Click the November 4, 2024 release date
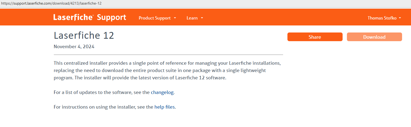 [x=74, y=47]
